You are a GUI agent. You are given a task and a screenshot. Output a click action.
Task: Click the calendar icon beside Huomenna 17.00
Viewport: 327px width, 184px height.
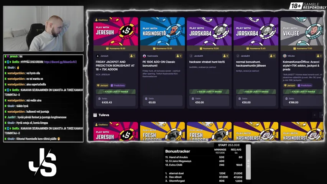[294, 48]
